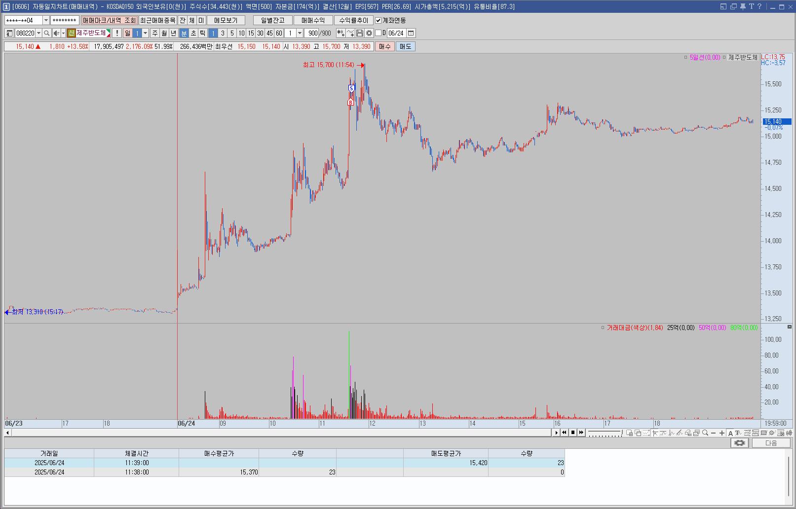Screen dimensions: 796x509
Task: Click the speaker sound icon
Action: (56, 33)
